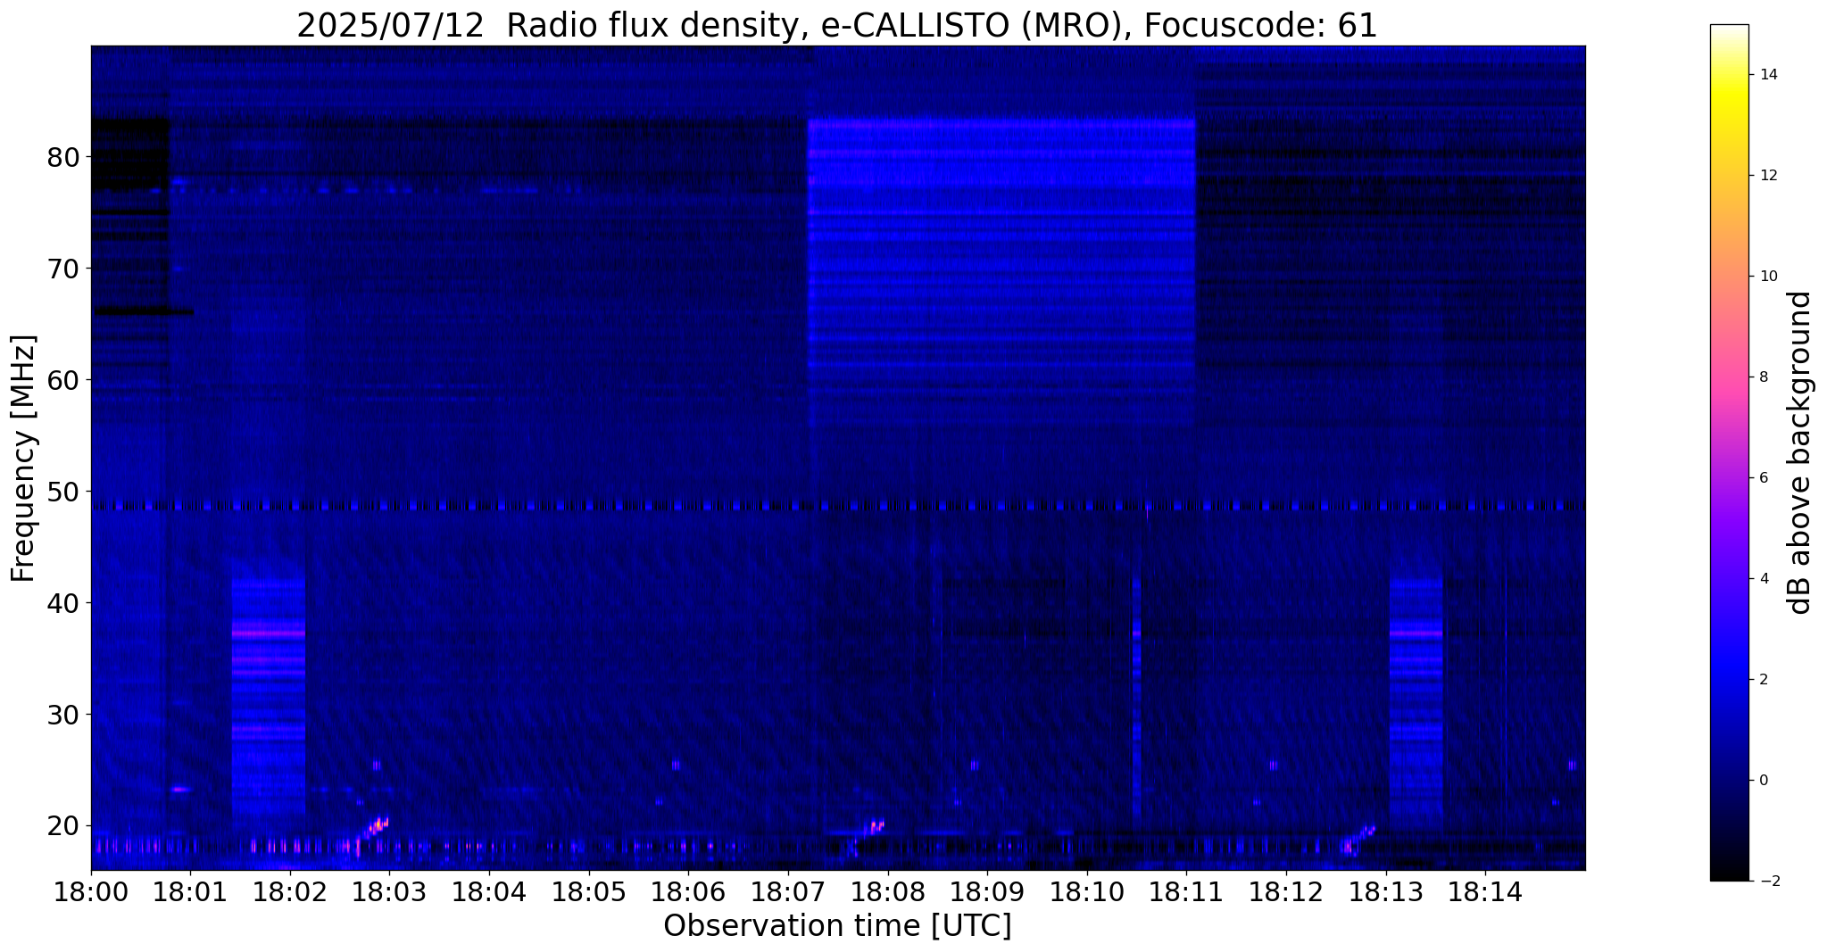The height and width of the screenshot is (952, 1827).
Task: Click the 18:10 time tick label
Action: tap(1086, 892)
